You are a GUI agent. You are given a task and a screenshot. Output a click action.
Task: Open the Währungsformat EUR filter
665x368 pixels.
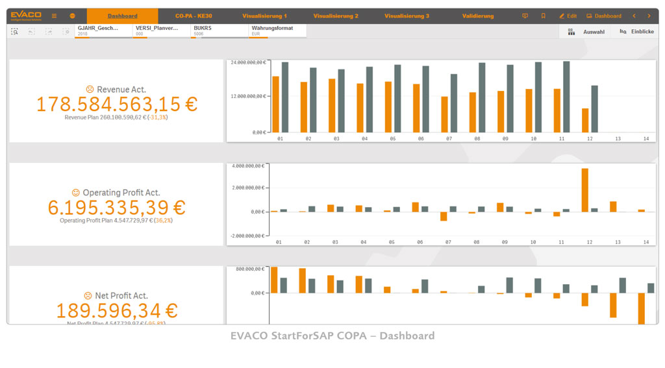(277, 31)
